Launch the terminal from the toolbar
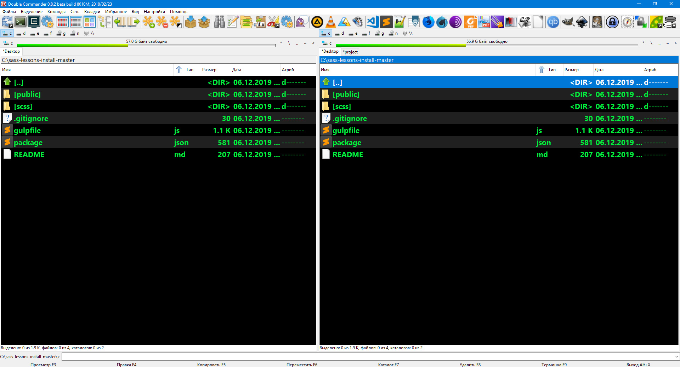Image resolution: width=680 pixels, height=367 pixels. pyautogui.click(x=20, y=22)
